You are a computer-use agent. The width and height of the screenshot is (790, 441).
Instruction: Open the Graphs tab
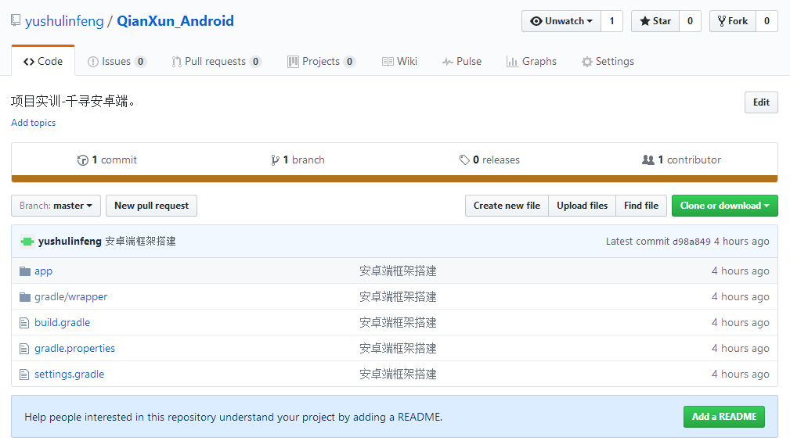point(532,62)
